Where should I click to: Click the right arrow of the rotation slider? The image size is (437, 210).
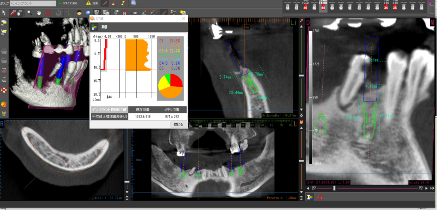[426, 188]
